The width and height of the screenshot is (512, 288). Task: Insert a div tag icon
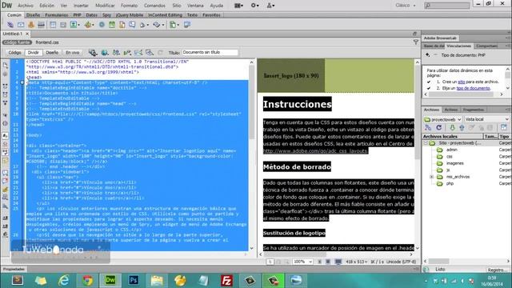(63, 25)
